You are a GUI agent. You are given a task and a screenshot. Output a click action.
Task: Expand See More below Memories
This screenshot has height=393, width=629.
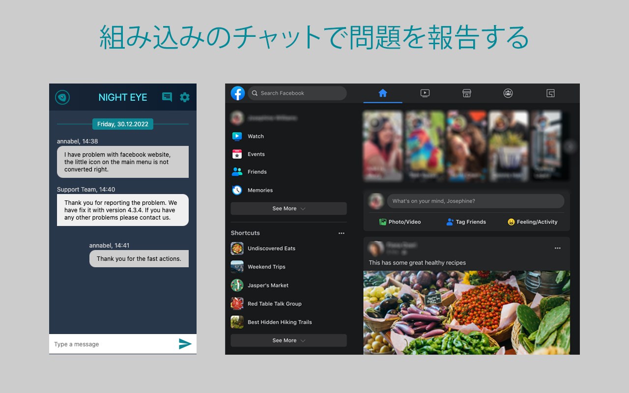click(288, 208)
